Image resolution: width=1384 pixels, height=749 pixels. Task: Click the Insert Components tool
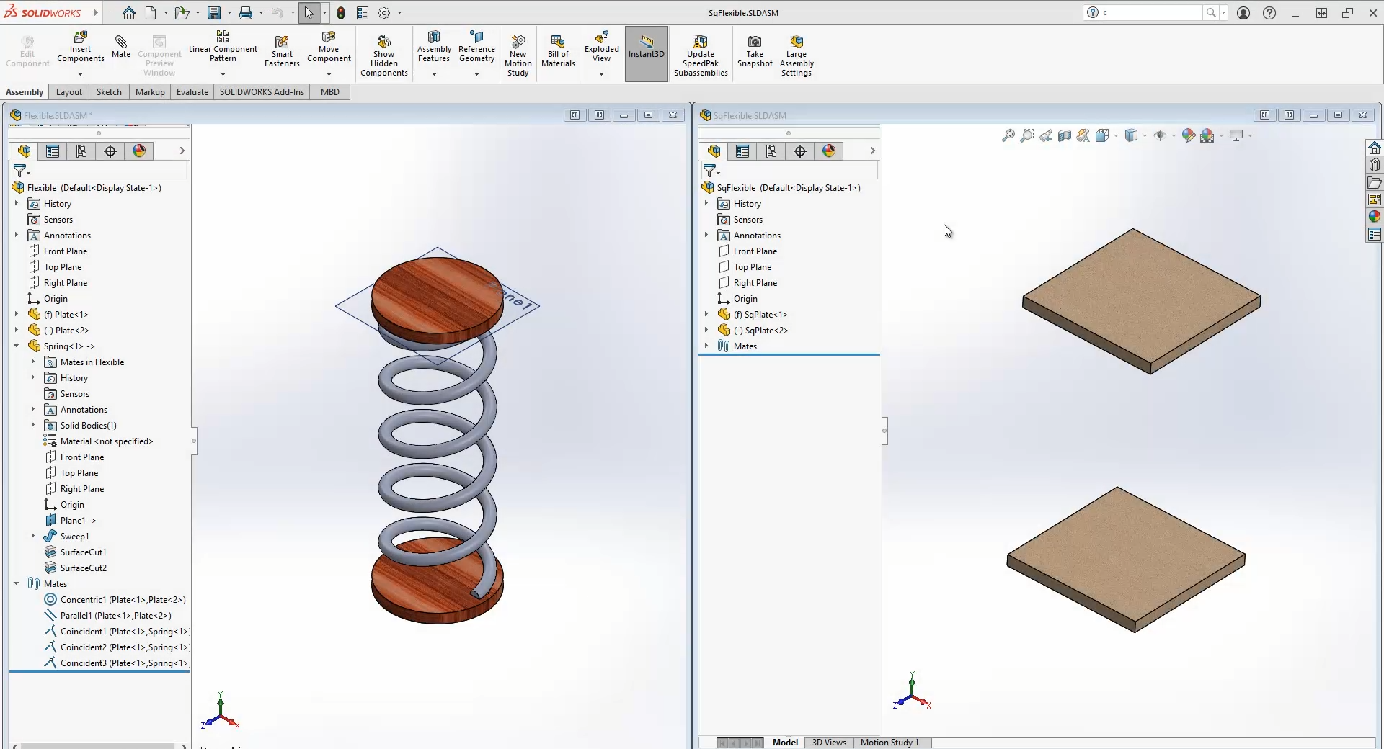pyautogui.click(x=81, y=47)
